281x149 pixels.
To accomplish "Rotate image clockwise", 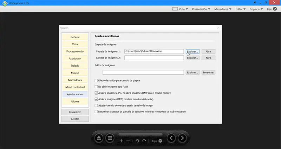I will tap(144, 141).
